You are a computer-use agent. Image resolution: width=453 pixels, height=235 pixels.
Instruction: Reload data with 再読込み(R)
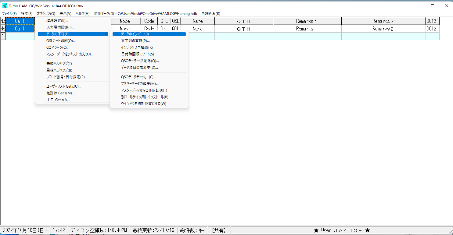tap(210, 13)
